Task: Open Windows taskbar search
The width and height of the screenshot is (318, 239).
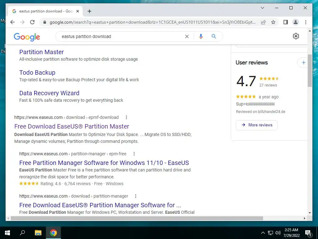Action: click(22, 233)
